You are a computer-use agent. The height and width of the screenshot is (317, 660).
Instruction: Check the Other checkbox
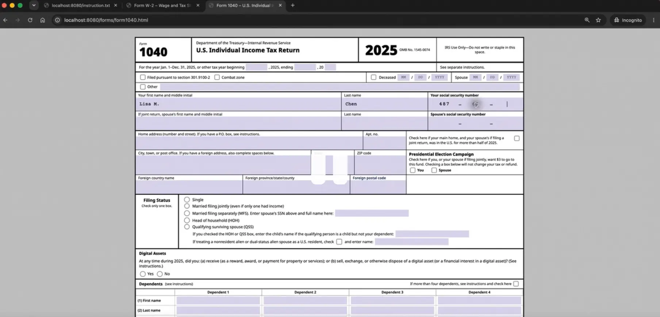click(x=143, y=87)
